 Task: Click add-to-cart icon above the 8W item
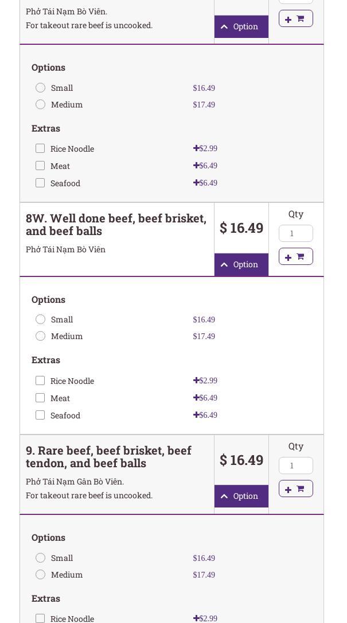295,19
